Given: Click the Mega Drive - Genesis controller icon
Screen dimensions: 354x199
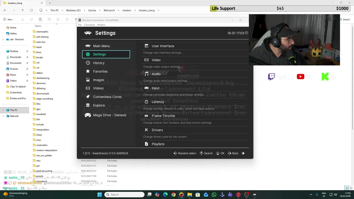Looking at the screenshot, I should 88,115.
